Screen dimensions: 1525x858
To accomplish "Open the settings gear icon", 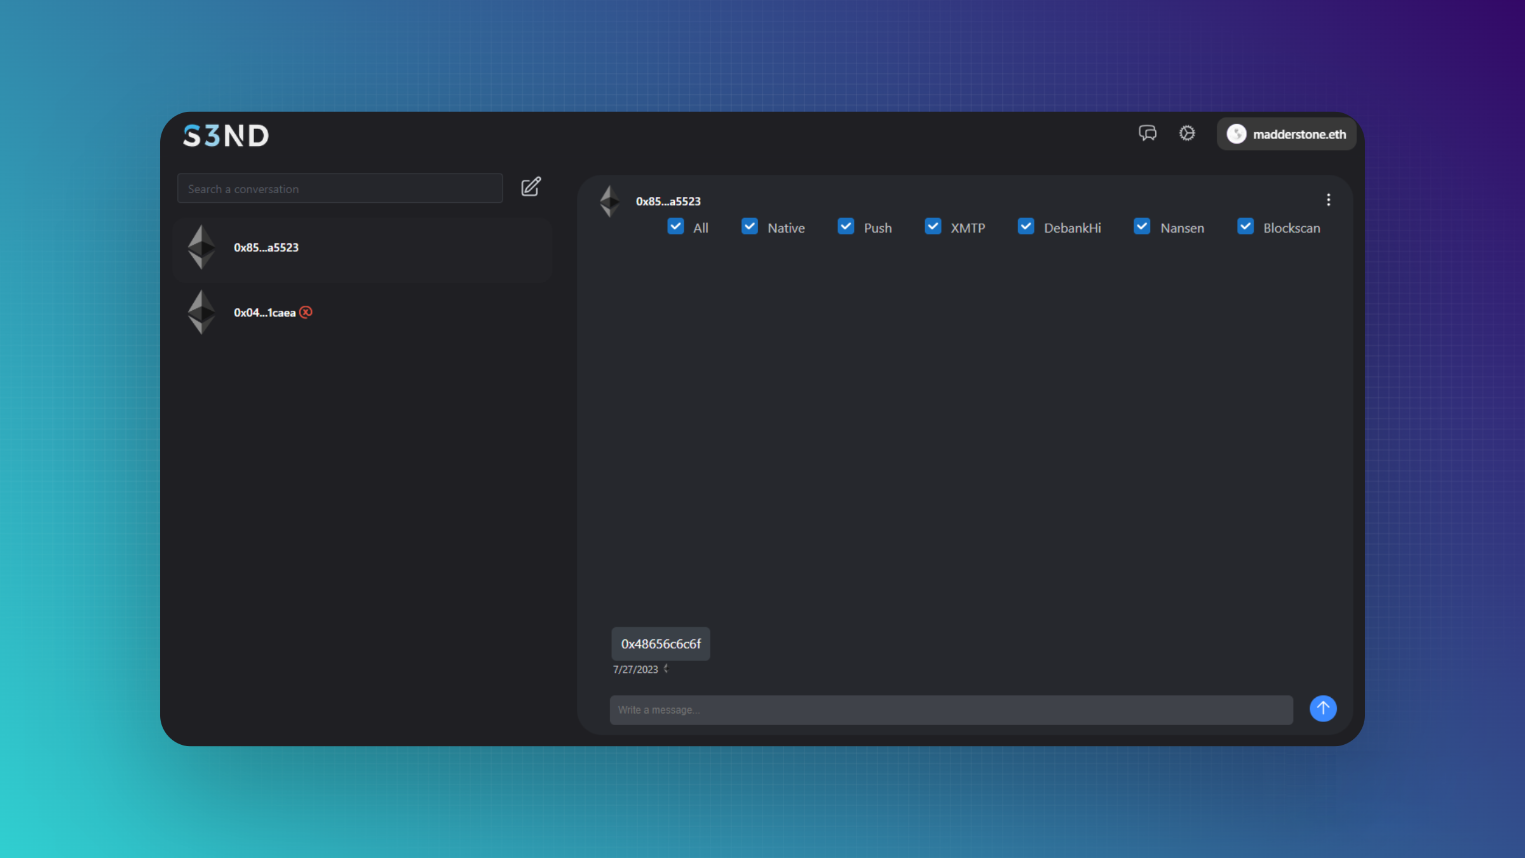I will point(1187,133).
